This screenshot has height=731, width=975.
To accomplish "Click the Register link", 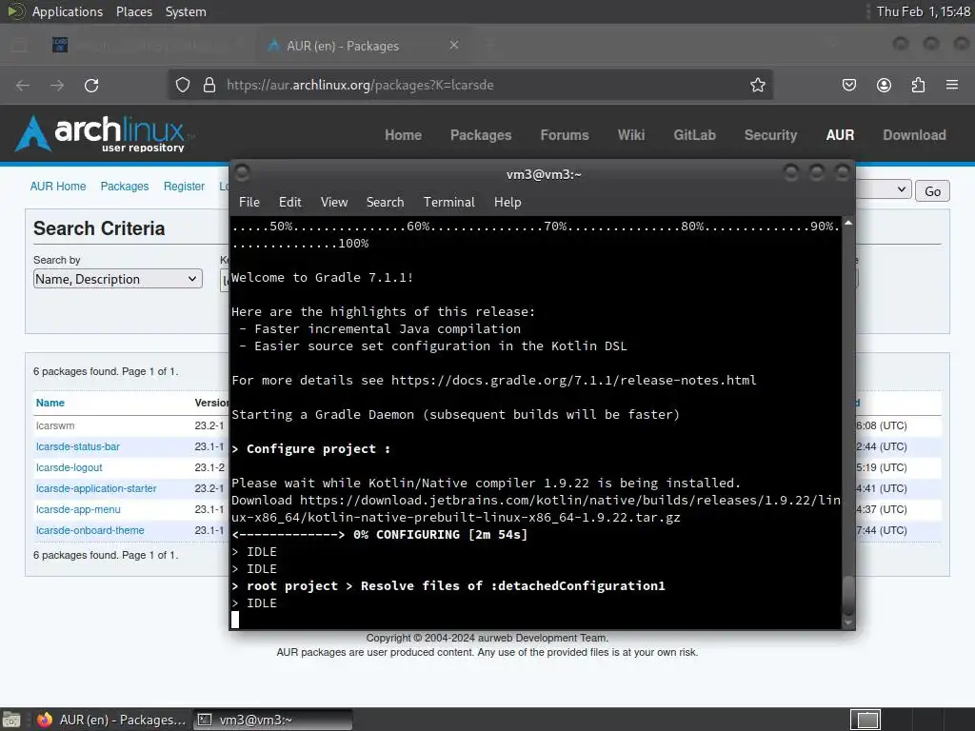I will (x=184, y=186).
